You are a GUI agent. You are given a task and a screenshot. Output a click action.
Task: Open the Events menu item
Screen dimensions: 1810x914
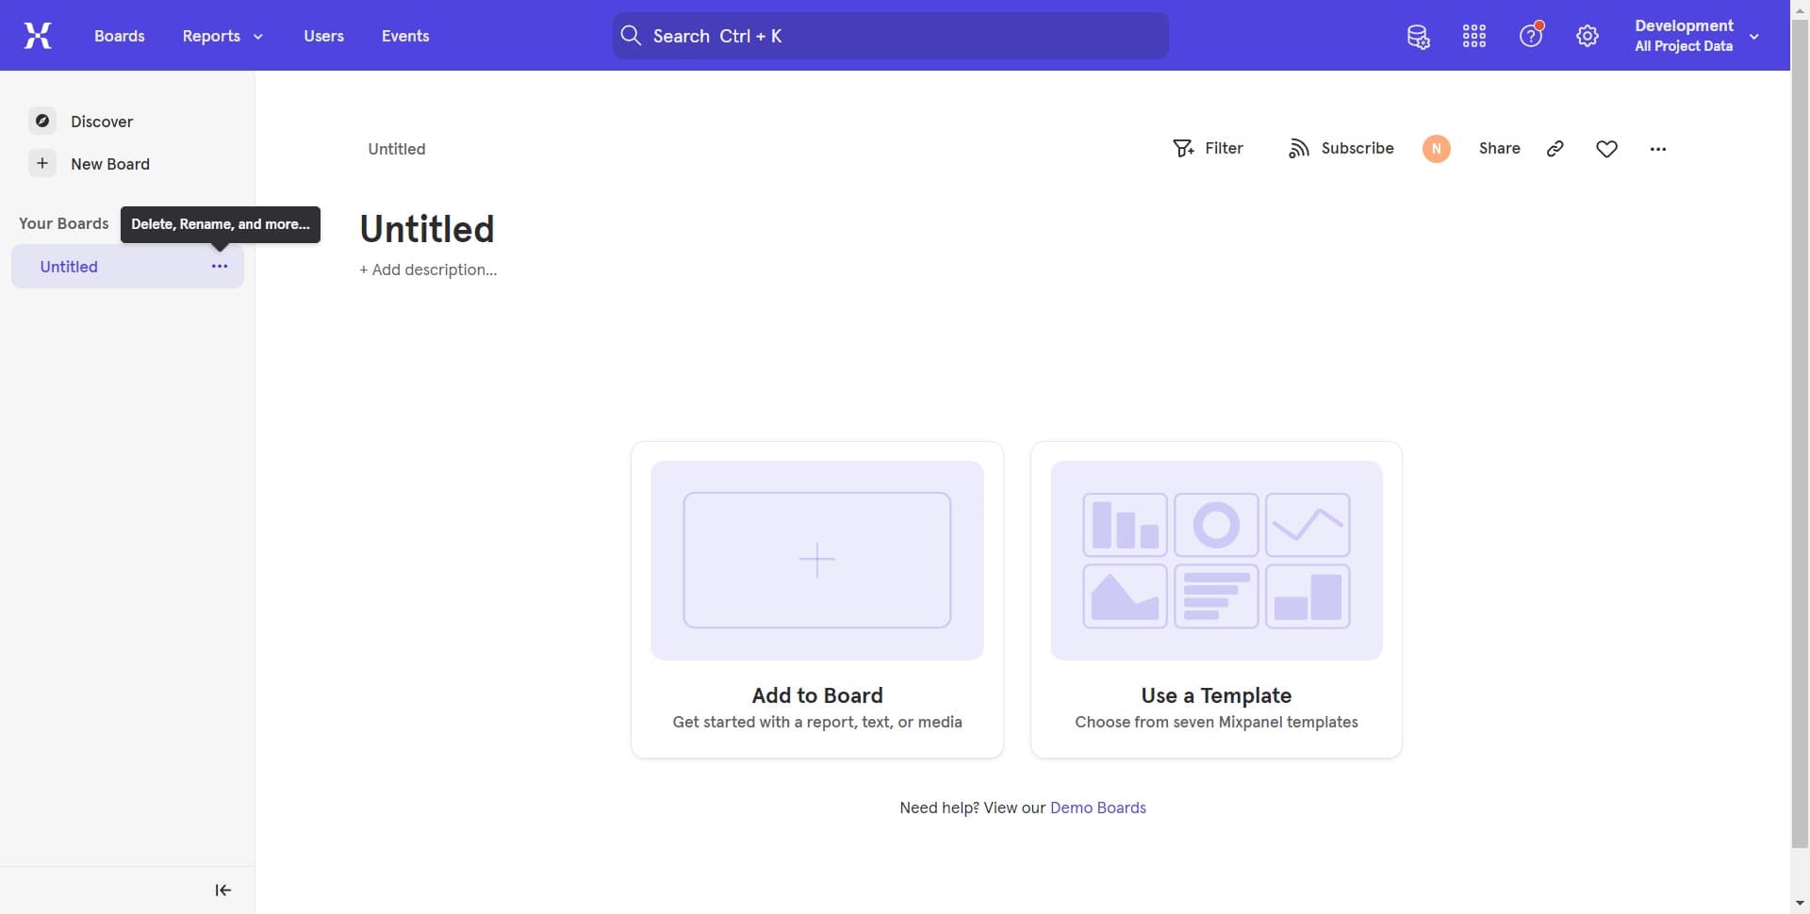pos(404,36)
